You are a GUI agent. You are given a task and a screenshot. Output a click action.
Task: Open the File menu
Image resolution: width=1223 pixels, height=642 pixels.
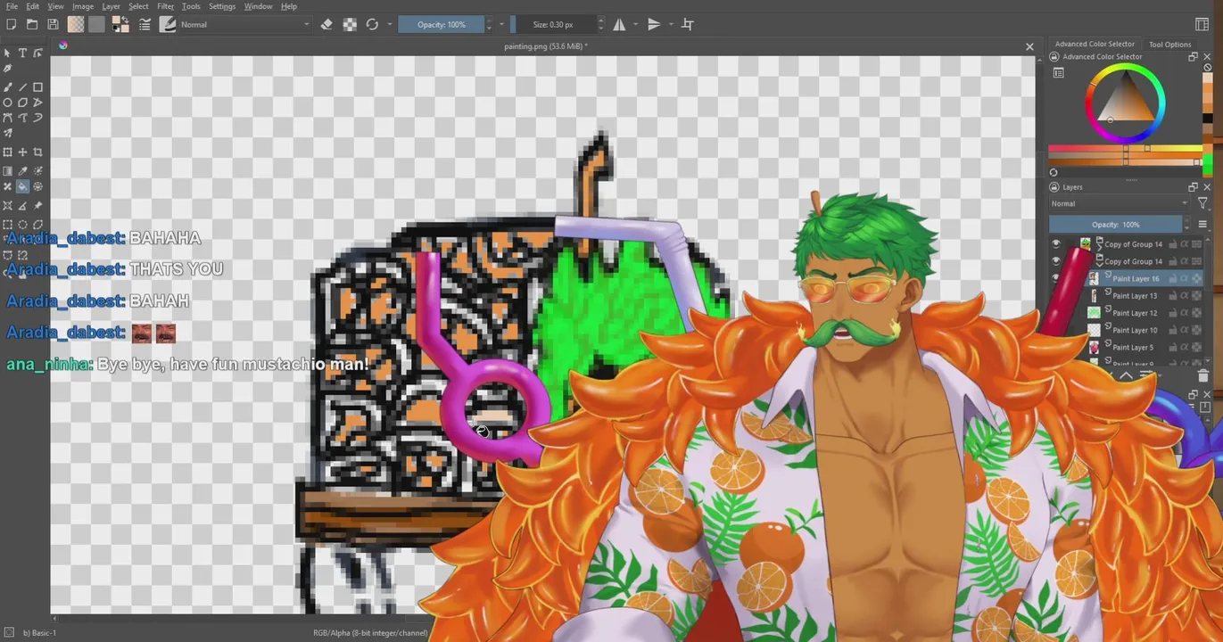click(12, 6)
